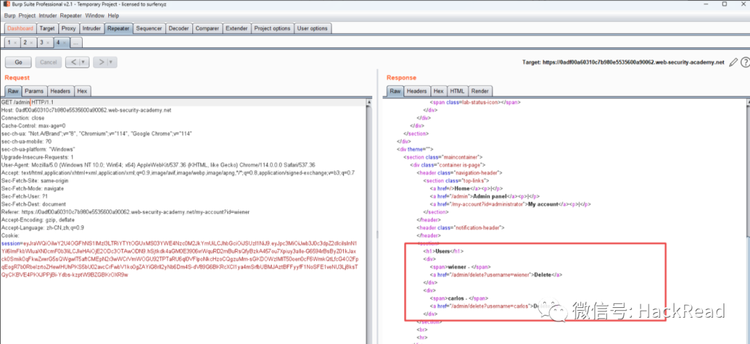Select Repeater request tab 3
Screen dimensions: 750x344
(x=42, y=42)
